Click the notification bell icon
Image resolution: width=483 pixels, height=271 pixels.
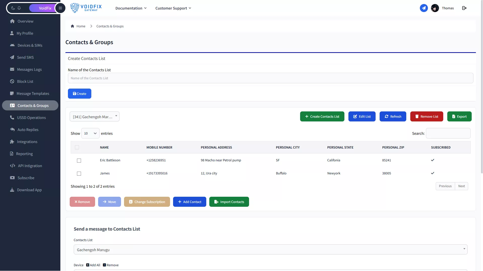click(19, 8)
